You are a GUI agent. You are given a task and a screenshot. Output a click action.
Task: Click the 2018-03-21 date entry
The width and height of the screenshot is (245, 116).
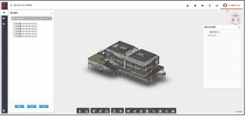coord(212,36)
